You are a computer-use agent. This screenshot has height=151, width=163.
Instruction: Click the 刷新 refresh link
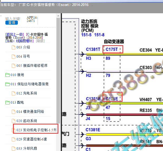[x=40, y=41]
